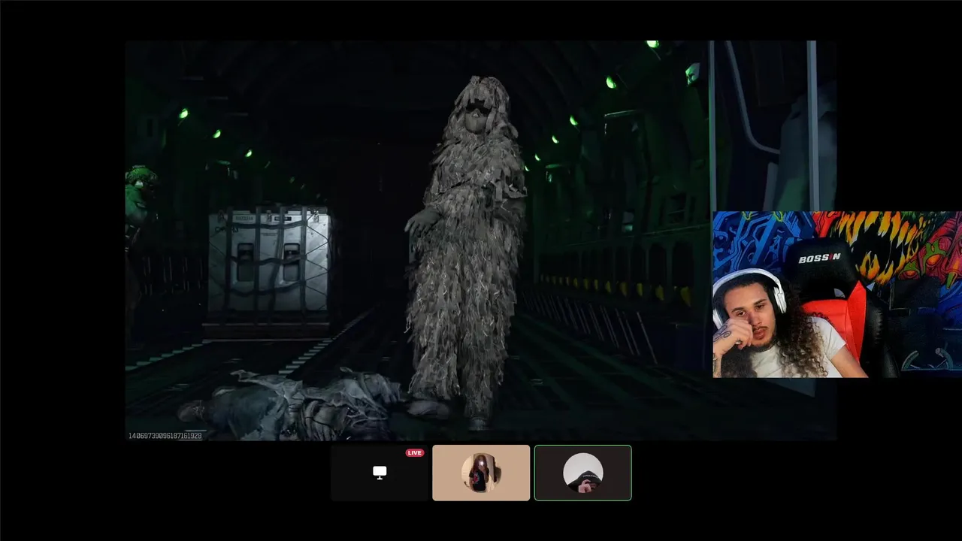Viewport: 962px width, 541px height.
Task: Click the monitor icon in the screen share tile
Action: (x=380, y=473)
